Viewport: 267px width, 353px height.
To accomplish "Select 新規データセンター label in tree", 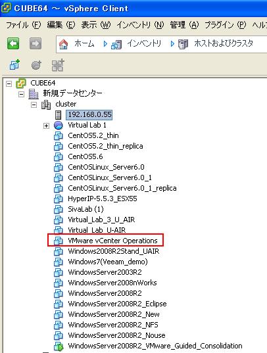I will 72,93.
